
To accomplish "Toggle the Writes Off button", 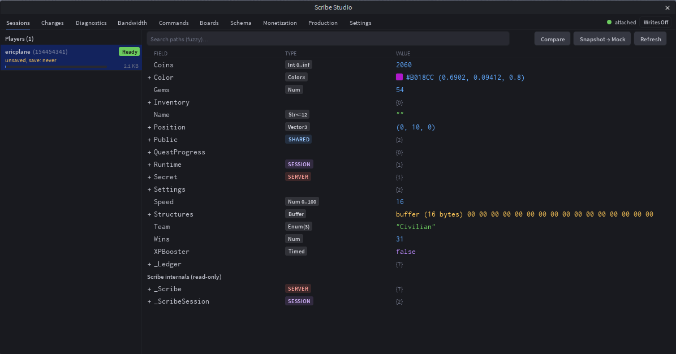I will pyautogui.click(x=656, y=23).
